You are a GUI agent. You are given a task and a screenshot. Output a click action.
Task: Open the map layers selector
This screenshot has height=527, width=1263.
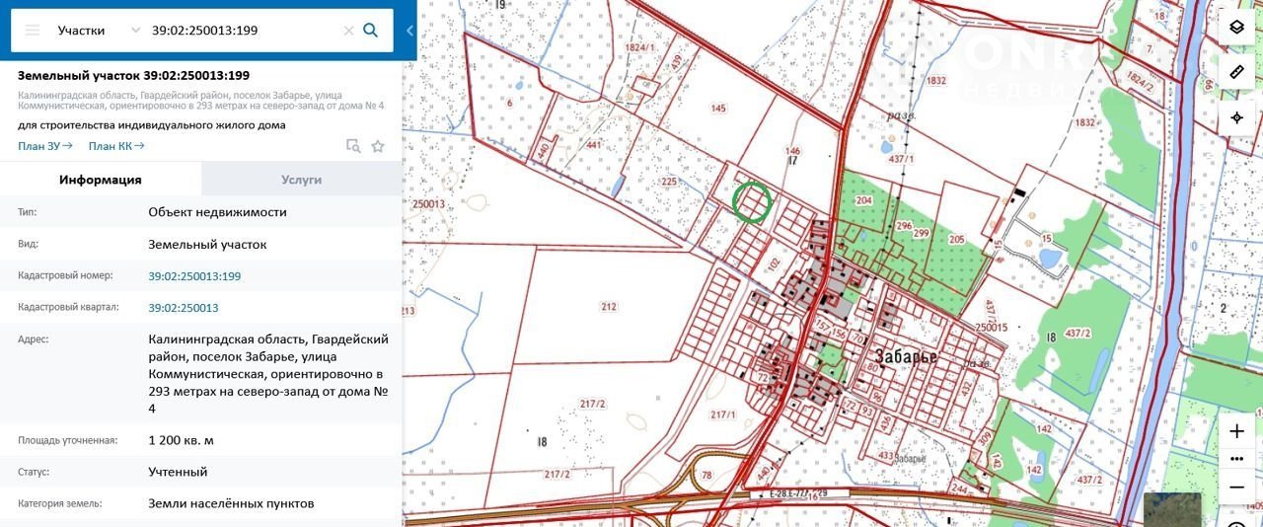point(1236,27)
